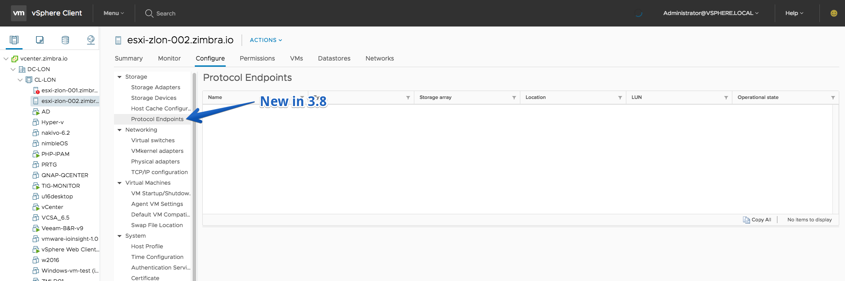Click the DC-LON datacenter icon
This screenshot has height=281, width=845.
22,69
